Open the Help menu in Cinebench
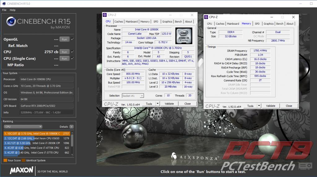 (12, 10)
